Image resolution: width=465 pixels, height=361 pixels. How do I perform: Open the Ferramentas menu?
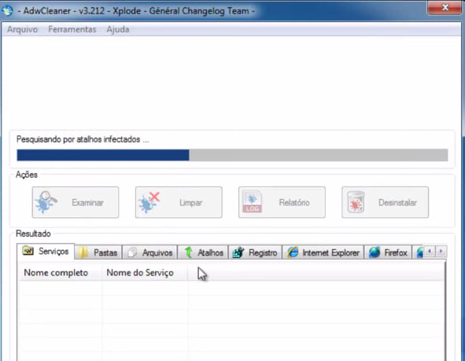point(72,29)
